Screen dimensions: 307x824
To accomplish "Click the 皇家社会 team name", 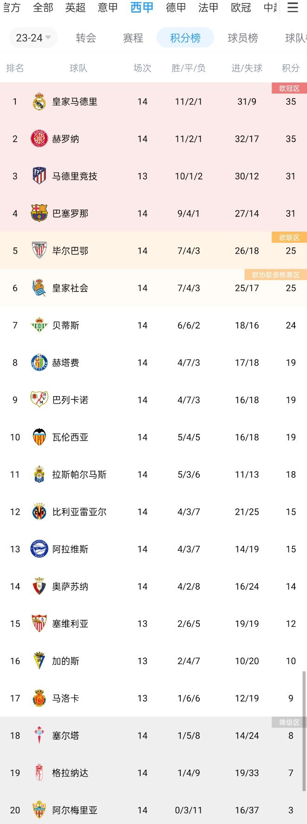I will pos(70,288).
